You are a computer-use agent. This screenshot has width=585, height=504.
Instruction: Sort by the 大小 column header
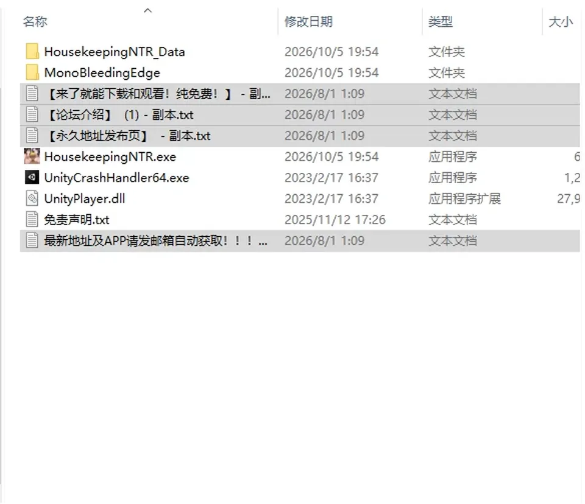561,22
